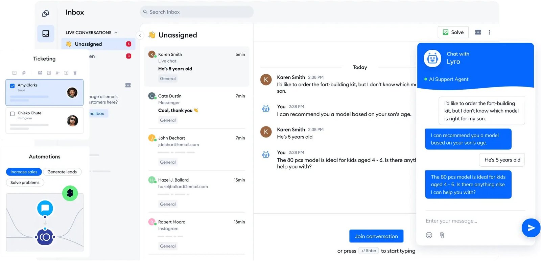Image resolution: width=541 pixels, height=261 pixels.
Task: Click the assign person icon in Ticketing
Action: pos(57,73)
